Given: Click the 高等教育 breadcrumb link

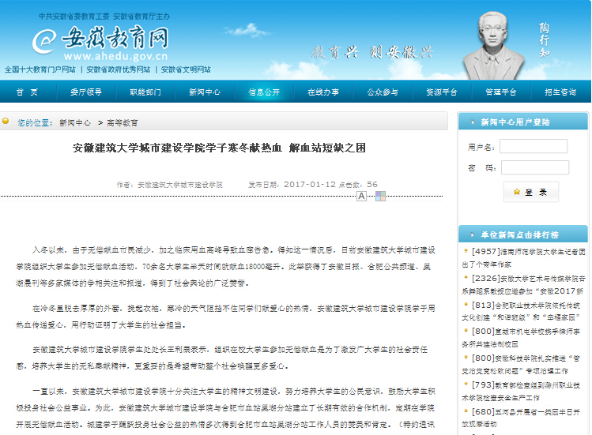Looking at the screenshot, I should 122,123.
